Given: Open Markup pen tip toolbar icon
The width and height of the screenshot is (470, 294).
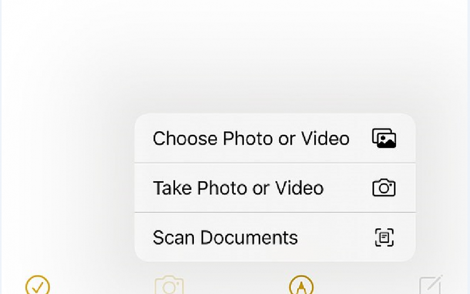Looking at the screenshot, I should point(301,286).
